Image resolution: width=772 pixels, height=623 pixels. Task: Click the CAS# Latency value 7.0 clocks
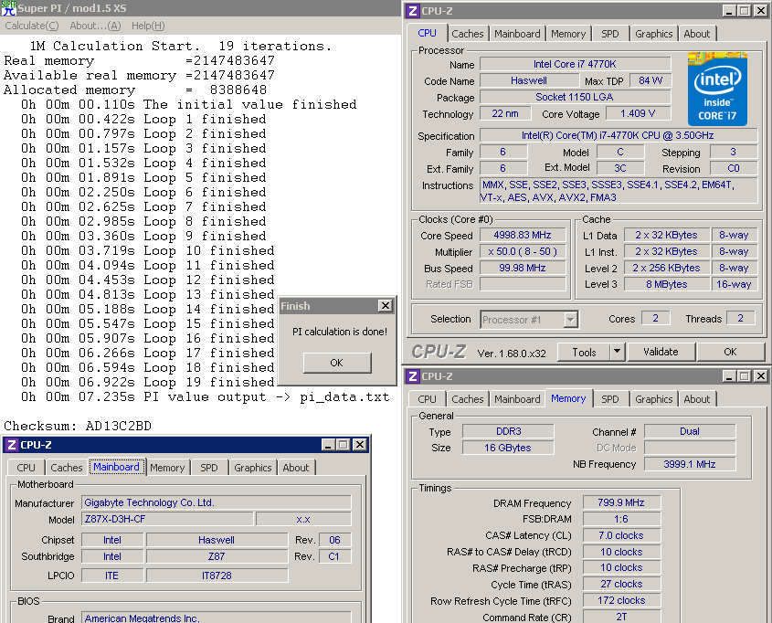click(621, 535)
